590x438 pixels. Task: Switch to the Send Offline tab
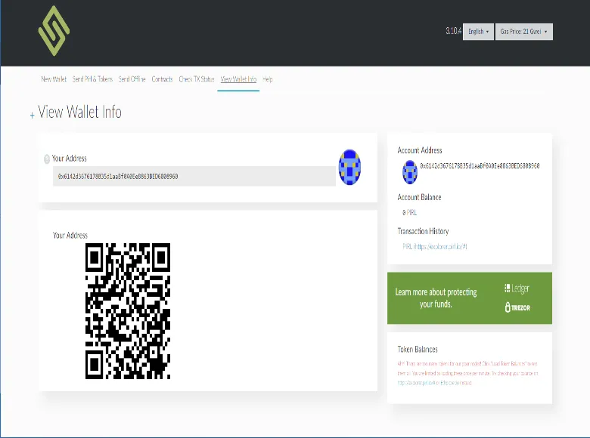click(x=132, y=79)
